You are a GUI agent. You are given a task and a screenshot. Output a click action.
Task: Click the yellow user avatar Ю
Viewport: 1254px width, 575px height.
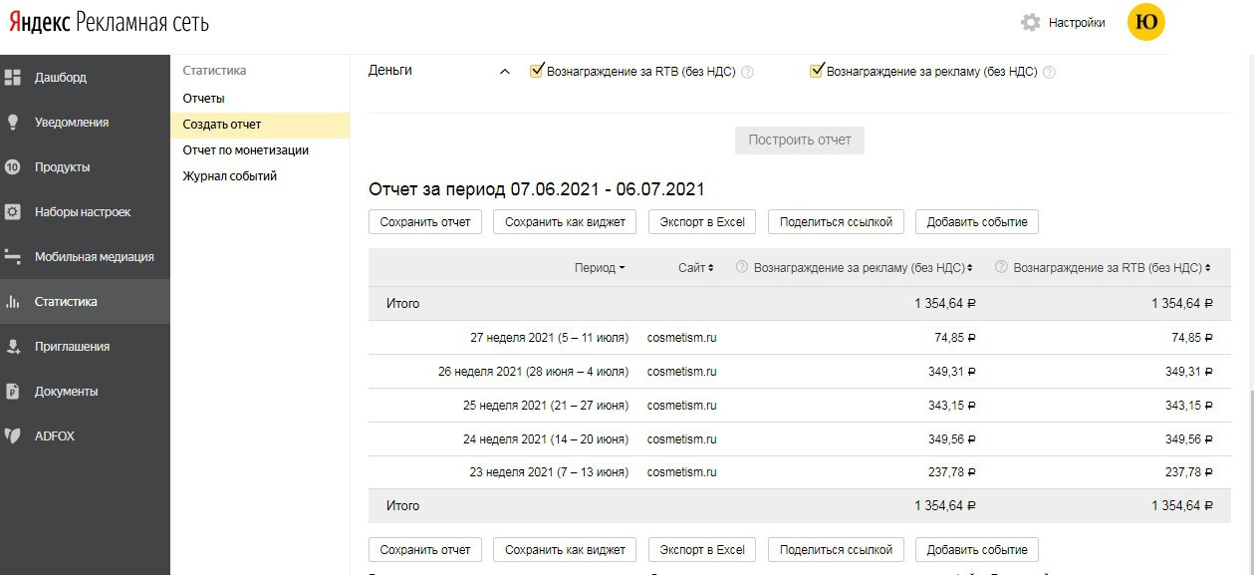(1145, 22)
